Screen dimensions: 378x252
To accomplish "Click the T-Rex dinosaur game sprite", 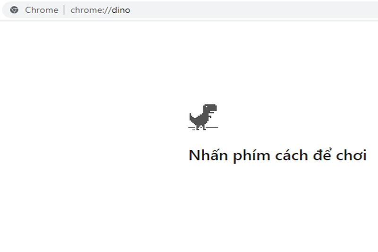I will pos(203,117).
